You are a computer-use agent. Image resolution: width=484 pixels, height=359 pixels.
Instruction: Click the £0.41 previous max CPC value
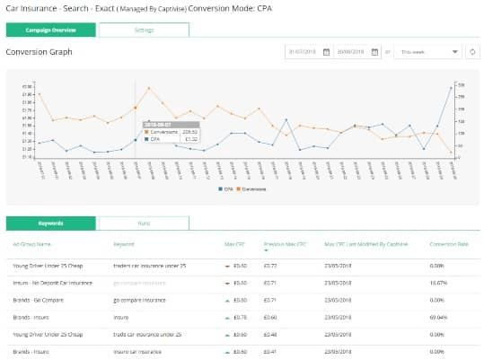(270, 352)
